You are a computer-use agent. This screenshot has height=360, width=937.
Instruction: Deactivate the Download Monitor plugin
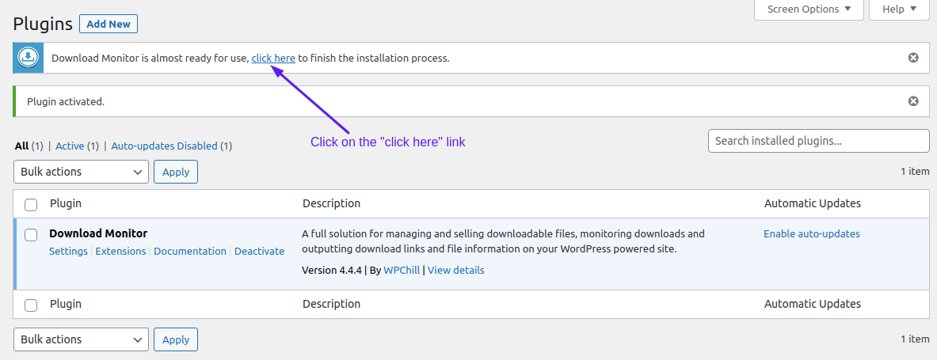pyautogui.click(x=259, y=252)
